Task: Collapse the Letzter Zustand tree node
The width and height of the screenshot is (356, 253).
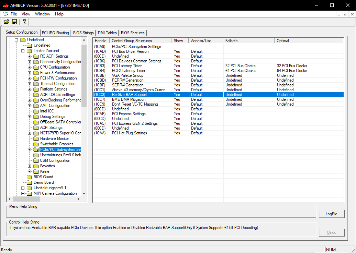Action: point(23,51)
